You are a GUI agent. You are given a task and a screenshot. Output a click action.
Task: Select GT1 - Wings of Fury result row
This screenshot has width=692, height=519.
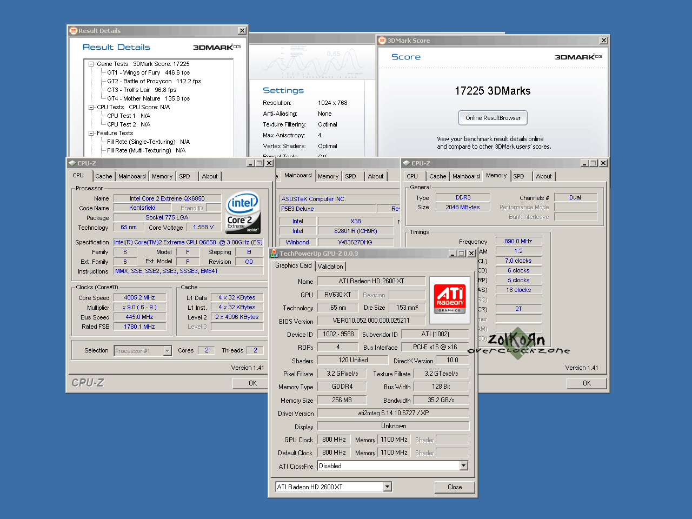(x=149, y=72)
